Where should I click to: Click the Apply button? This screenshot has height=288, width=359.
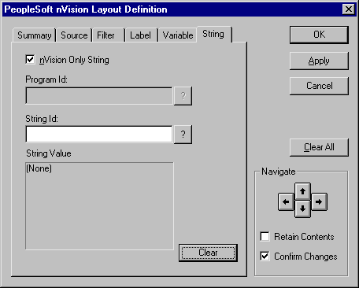[x=319, y=61]
